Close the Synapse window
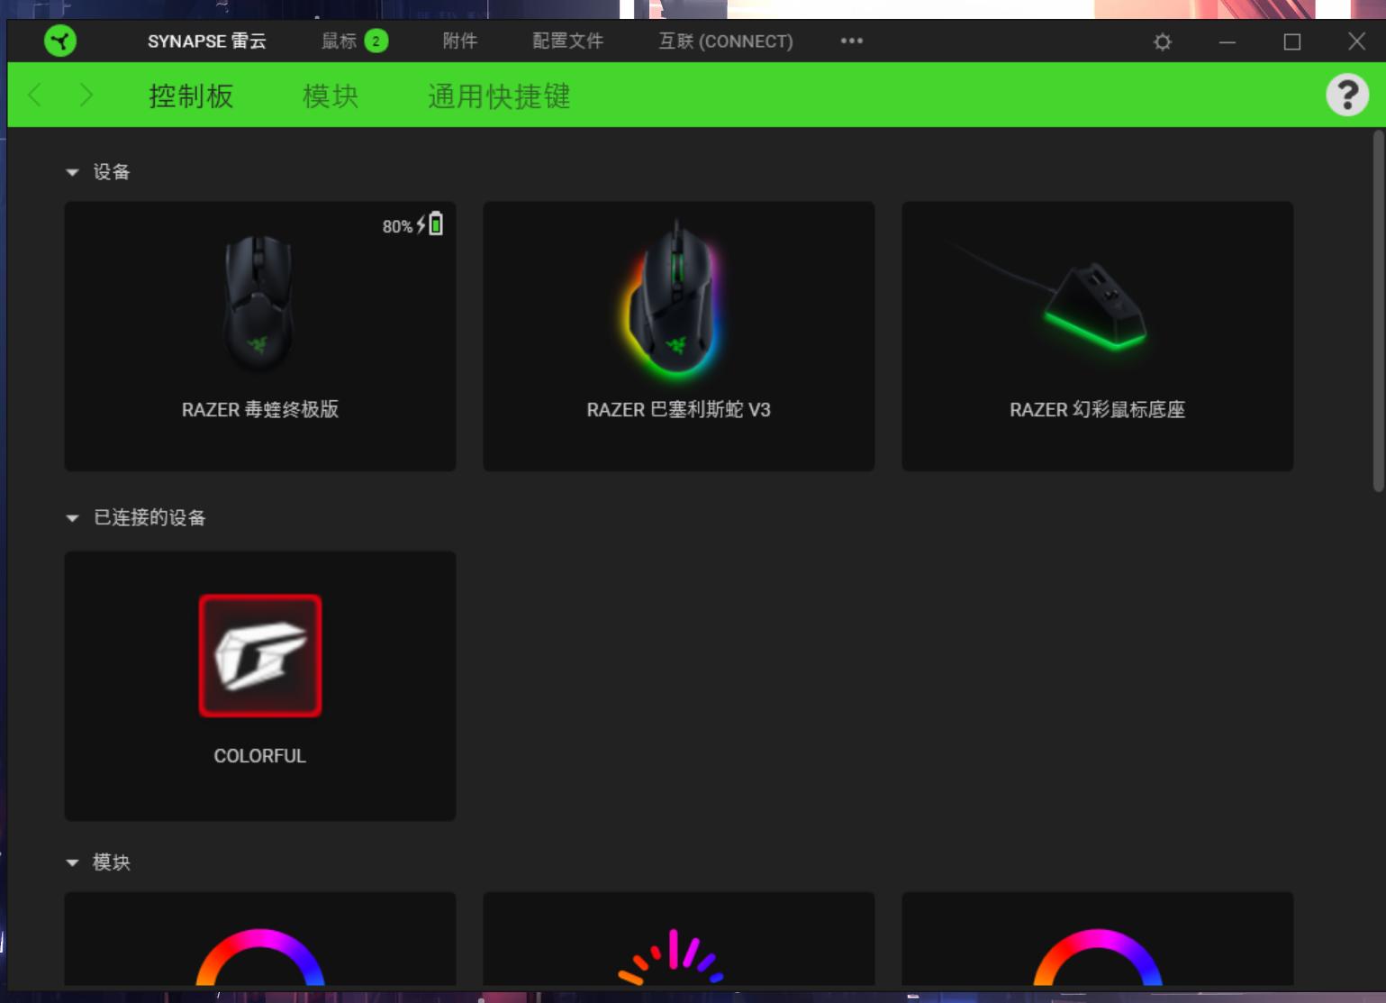The height and width of the screenshot is (1003, 1386). coord(1356,41)
